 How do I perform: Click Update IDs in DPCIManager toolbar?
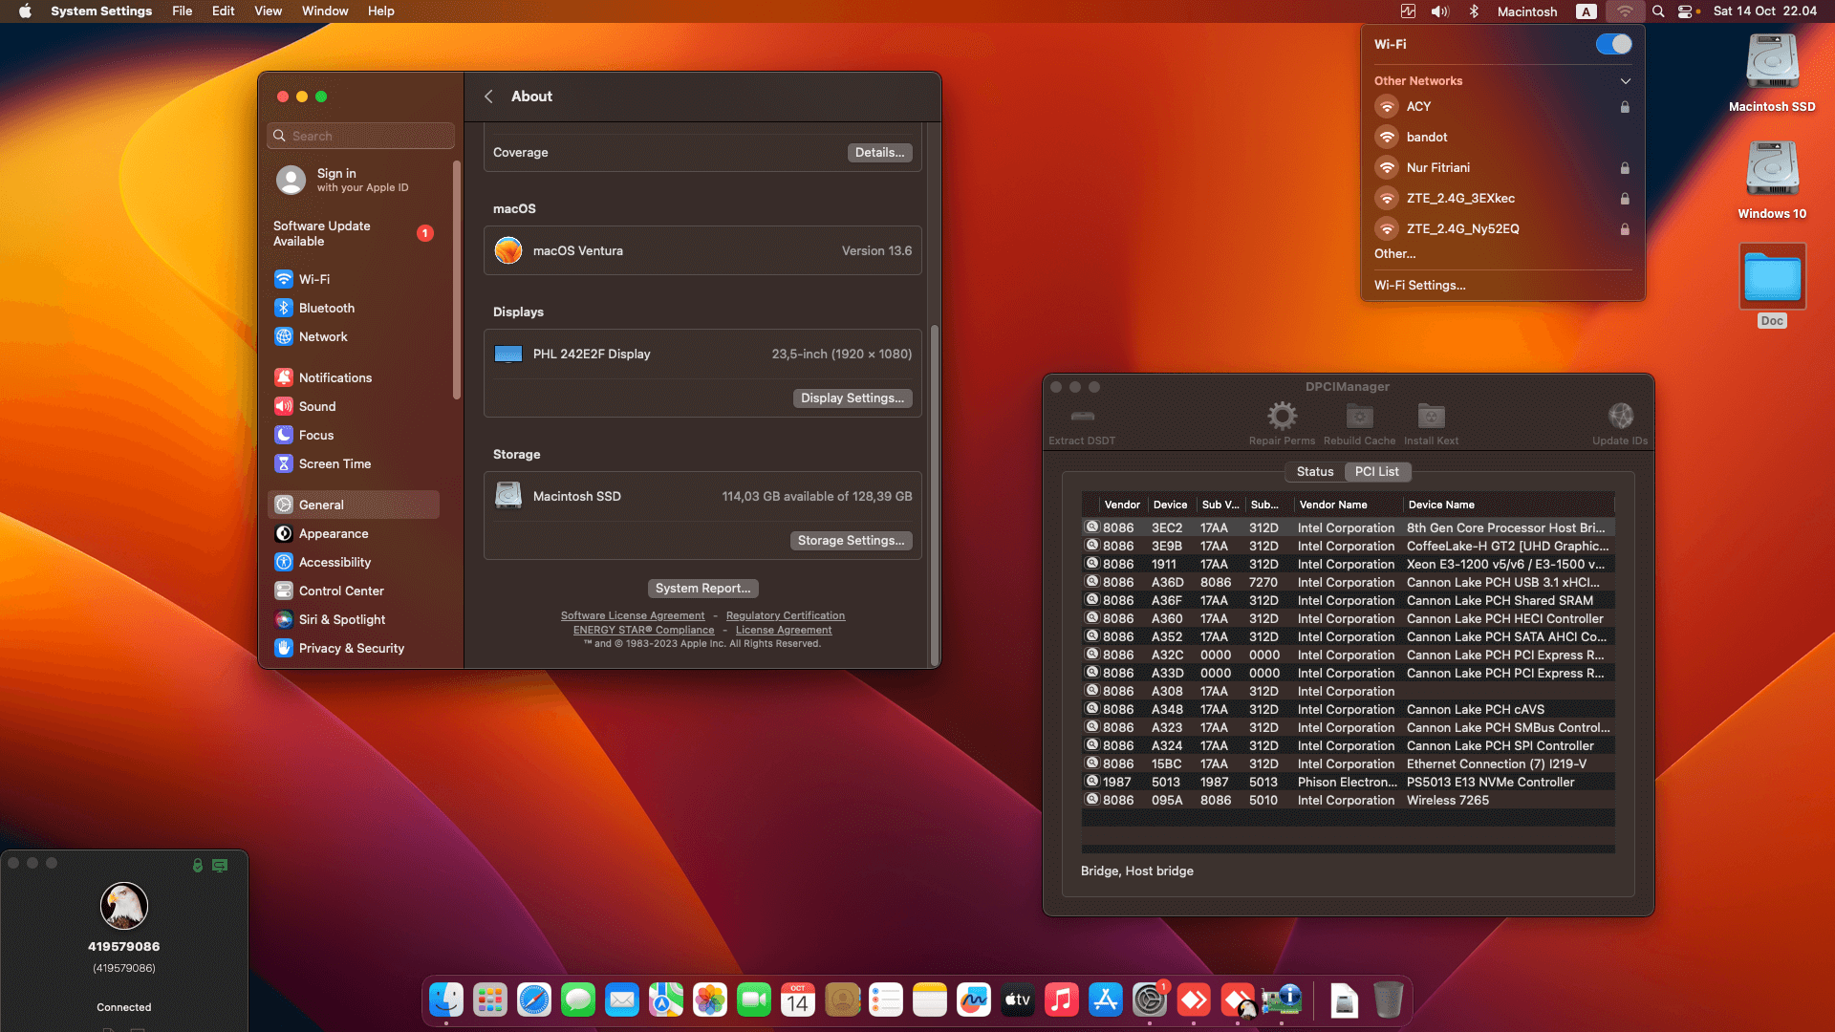pos(1620,423)
